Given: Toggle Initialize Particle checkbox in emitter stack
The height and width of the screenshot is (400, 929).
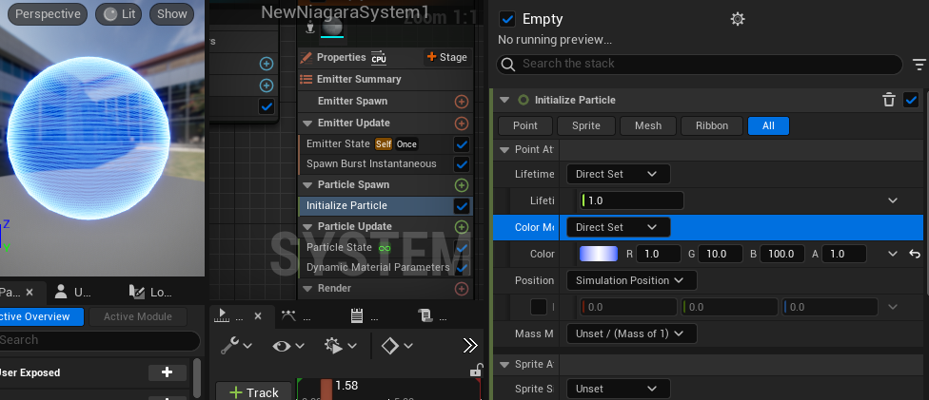Looking at the screenshot, I should (x=462, y=206).
